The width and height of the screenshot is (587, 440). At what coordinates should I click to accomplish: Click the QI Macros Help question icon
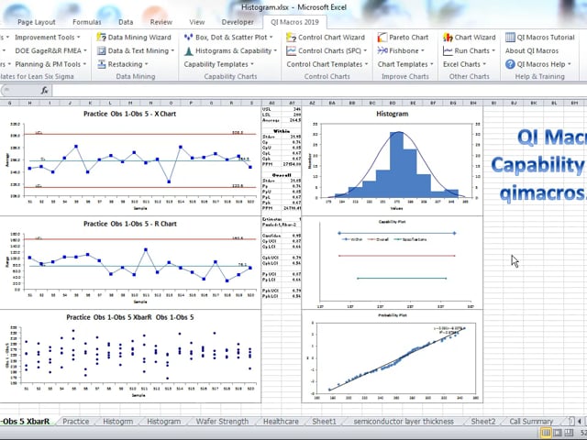[x=510, y=64]
